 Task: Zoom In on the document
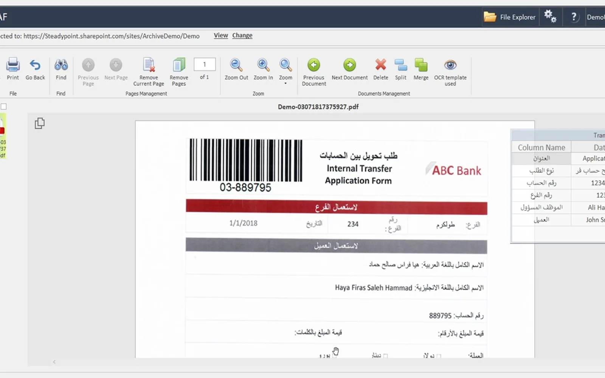tap(263, 69)
